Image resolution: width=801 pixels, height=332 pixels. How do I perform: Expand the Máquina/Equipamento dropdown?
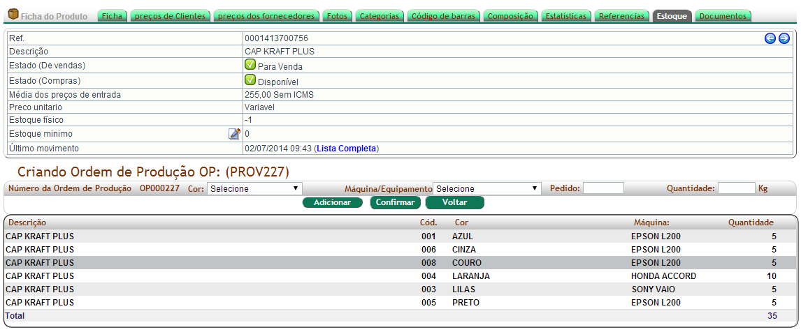point(487,188)
